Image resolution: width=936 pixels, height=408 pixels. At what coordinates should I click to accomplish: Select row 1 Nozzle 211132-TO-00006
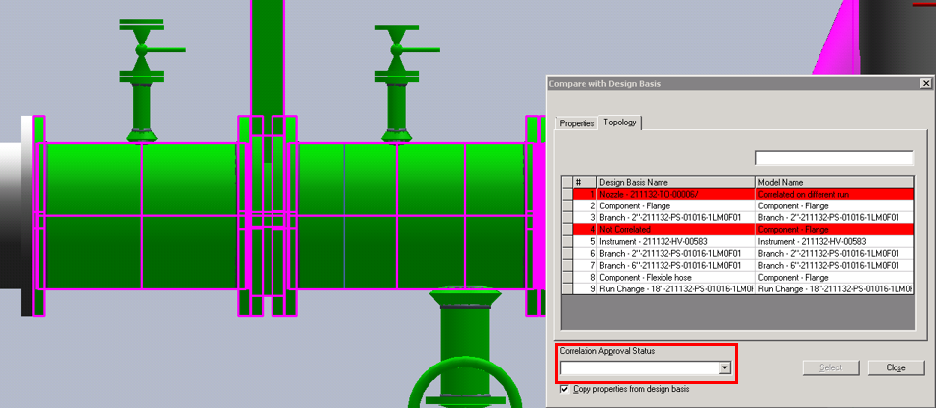tap(675, 194)
